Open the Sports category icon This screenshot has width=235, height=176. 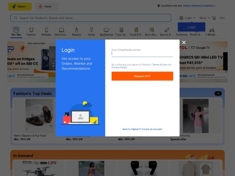(x=166, y=30)
